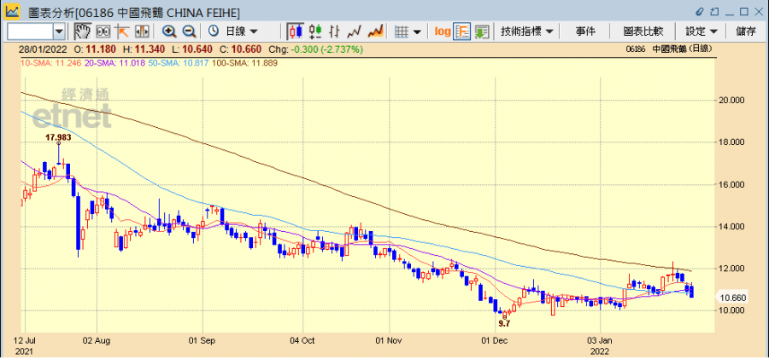Click the 事件 button
This screenshot has height=359, width=769.
coord(585,32)
